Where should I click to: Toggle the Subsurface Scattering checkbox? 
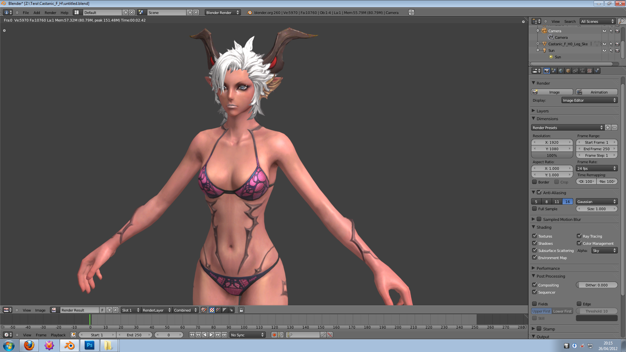pos(534,250)
